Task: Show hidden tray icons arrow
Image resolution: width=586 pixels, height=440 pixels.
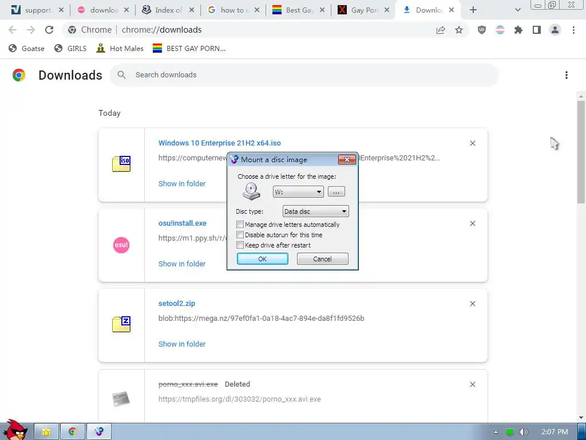Action: (x=496, y=432)
